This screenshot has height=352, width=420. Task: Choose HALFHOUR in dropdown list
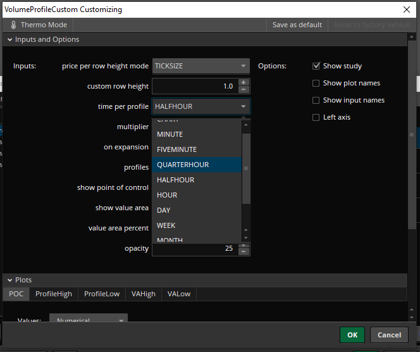[x=197, y=180]
